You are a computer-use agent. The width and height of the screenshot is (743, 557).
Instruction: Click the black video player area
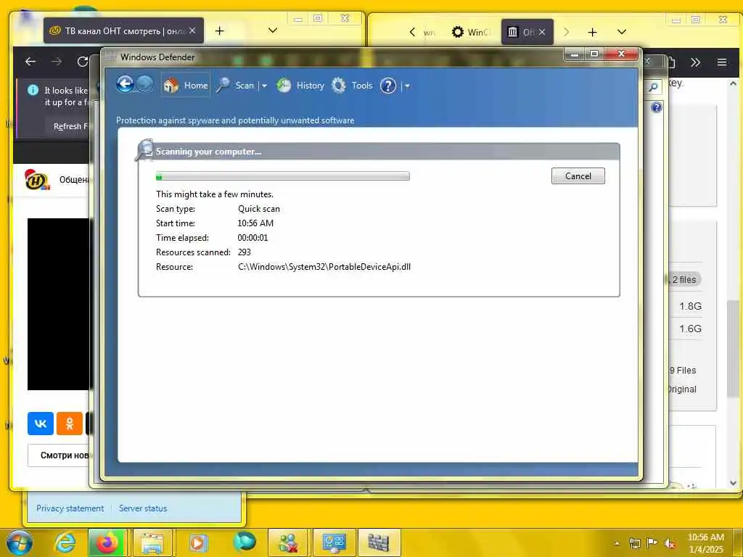tap(58, 304)
